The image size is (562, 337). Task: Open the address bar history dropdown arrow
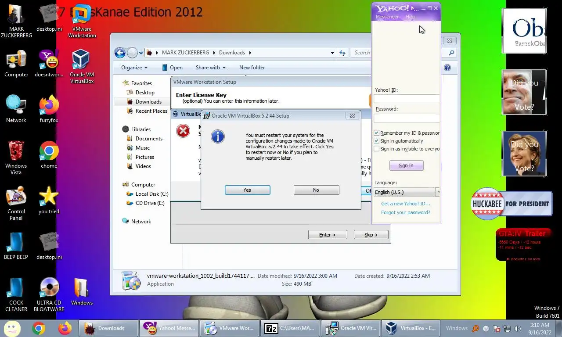tap(332, 53)
